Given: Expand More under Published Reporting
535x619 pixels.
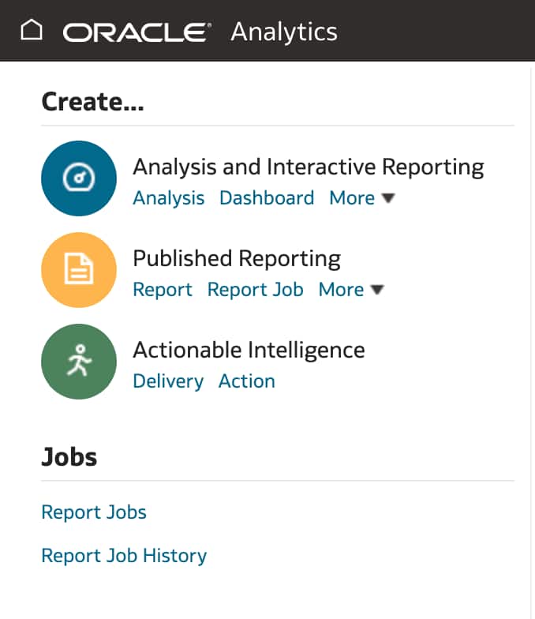Looking at the screenshot, I should [351, 289].
